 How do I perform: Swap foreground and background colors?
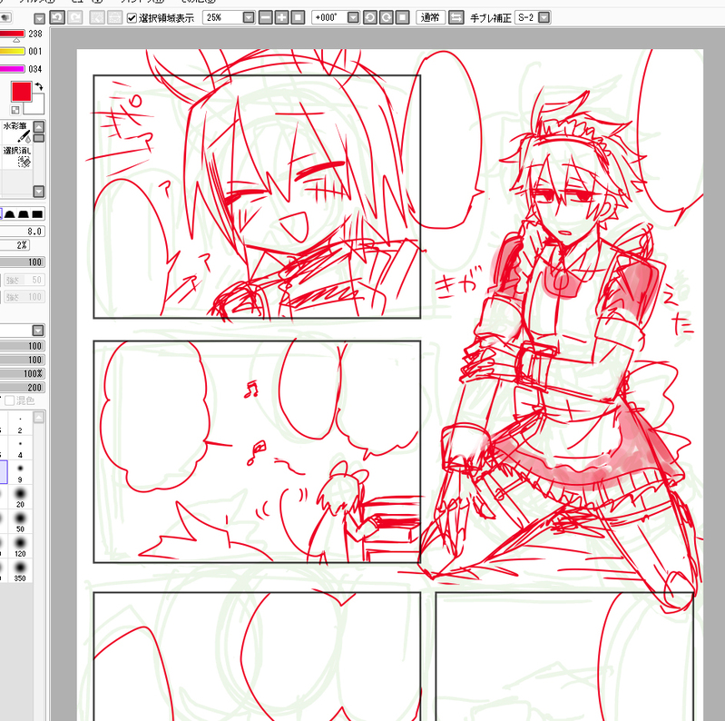tap(39, 86)
